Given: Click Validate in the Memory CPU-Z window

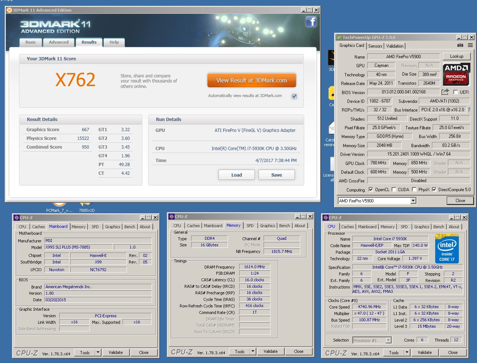Looking at the screenshot, I should tap(270, 351).
